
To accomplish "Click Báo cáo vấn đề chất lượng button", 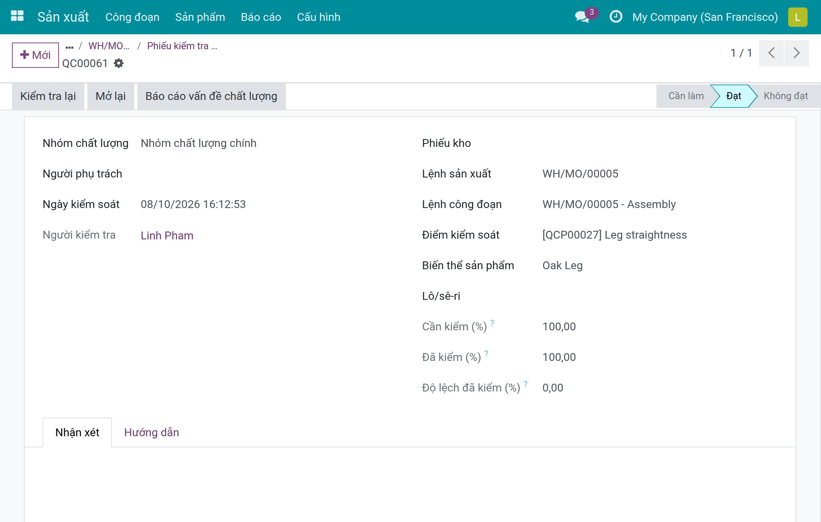I will [x=211, y=96].
